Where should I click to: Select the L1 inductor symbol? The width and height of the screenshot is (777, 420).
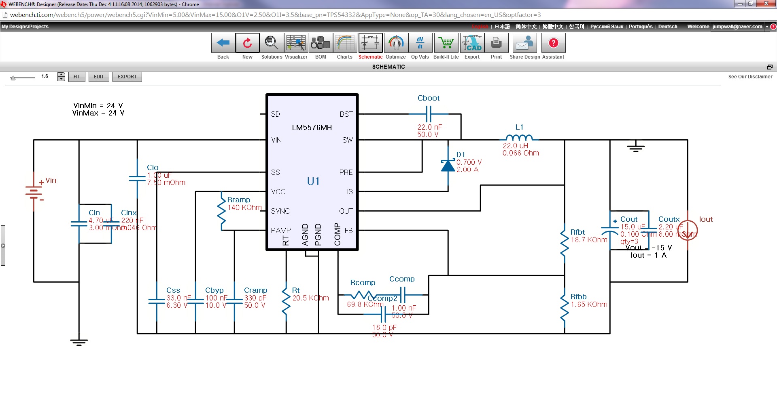tap(519, 137)
